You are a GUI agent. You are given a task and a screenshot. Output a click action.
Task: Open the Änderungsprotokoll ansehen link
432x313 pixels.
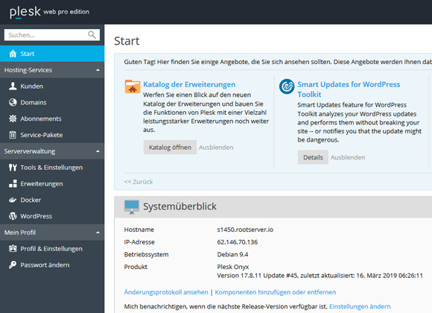point(166,292)
